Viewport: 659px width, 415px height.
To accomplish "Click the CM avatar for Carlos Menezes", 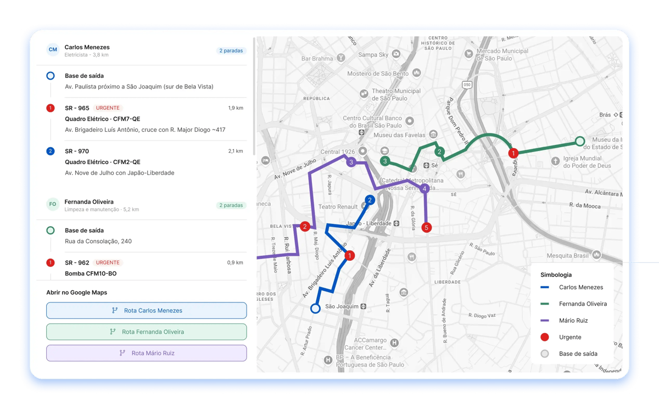I will tap(53, 49).
